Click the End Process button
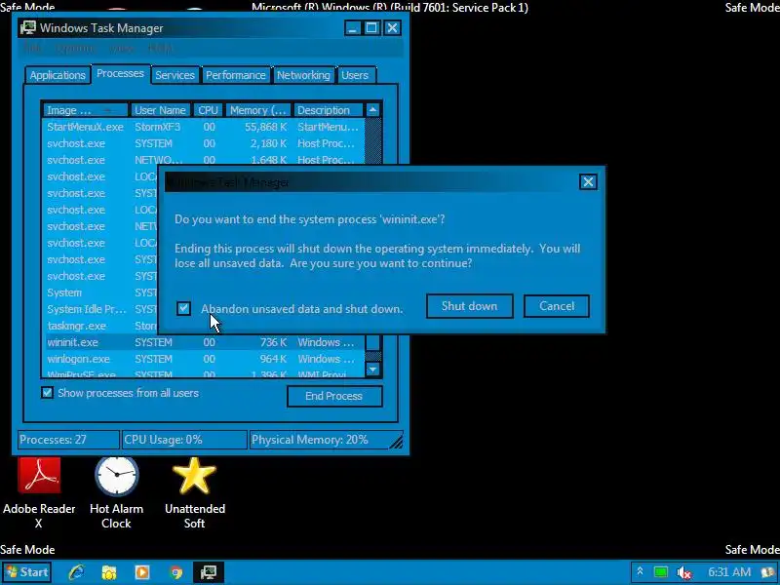This screenshot has height=585, width=780. pyautogui.click(x=334, y=396)
